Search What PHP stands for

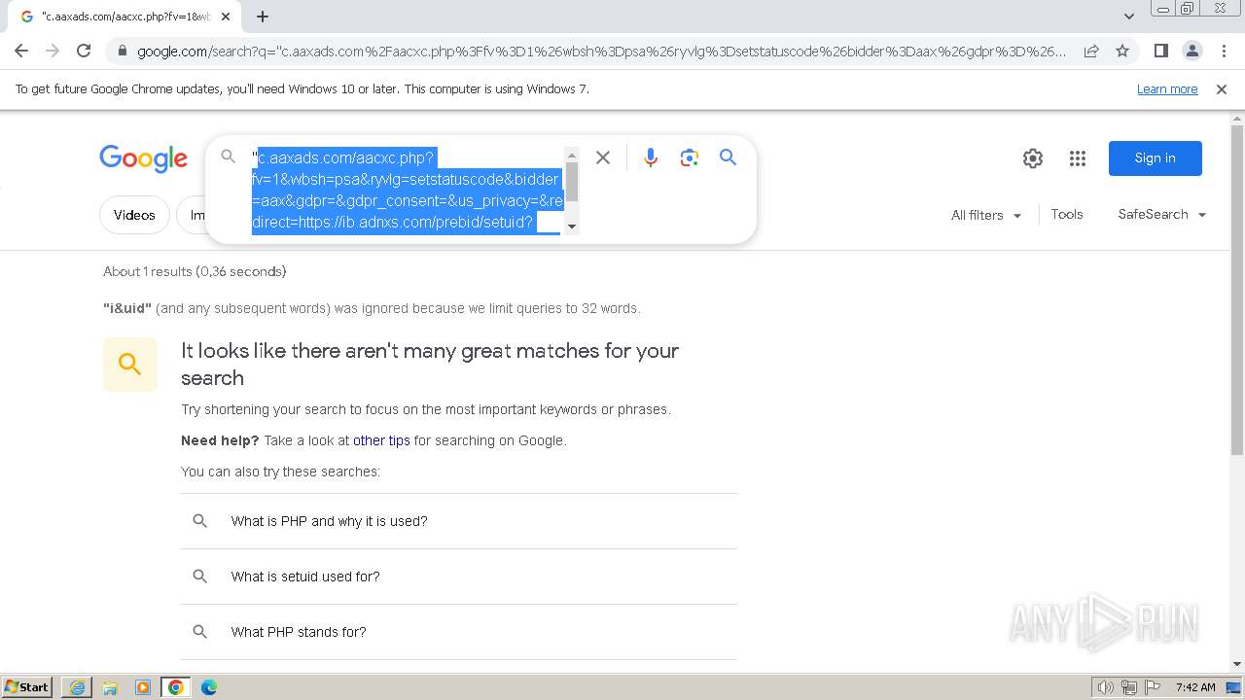[458, 632]
